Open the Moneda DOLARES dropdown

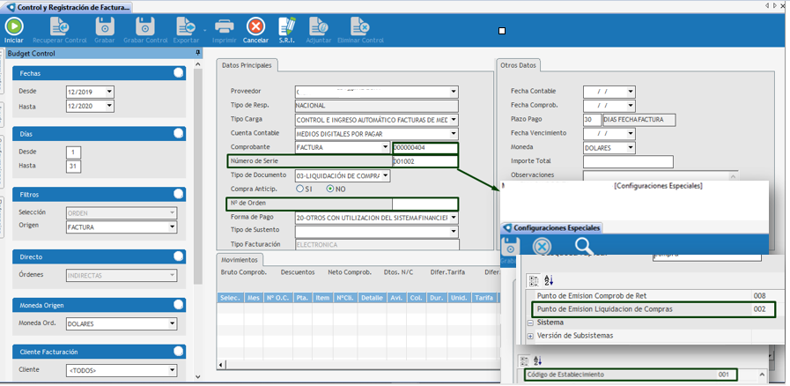(x=630, y=147)
